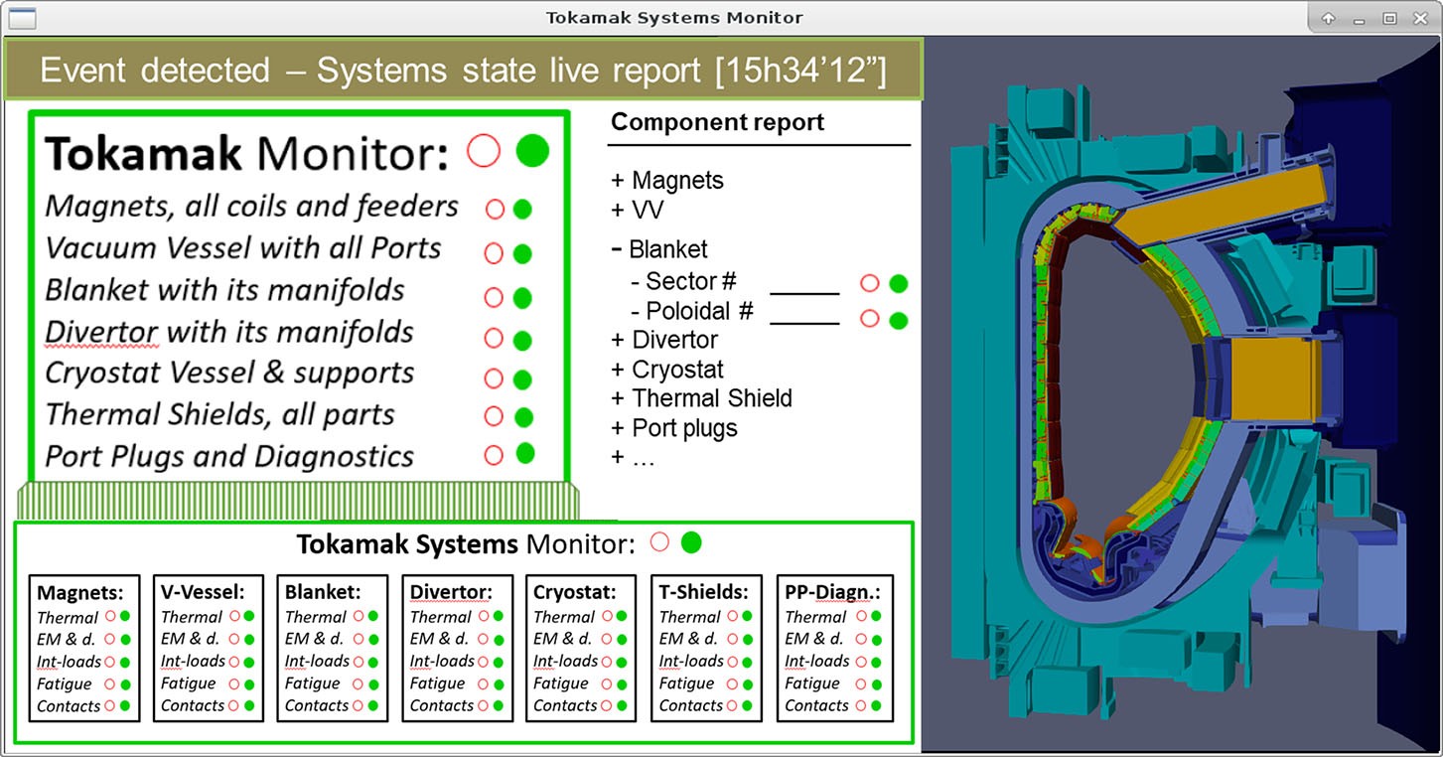Click Cryostat Thermal red ring
1443x757 pixels.
pos(606,617)
